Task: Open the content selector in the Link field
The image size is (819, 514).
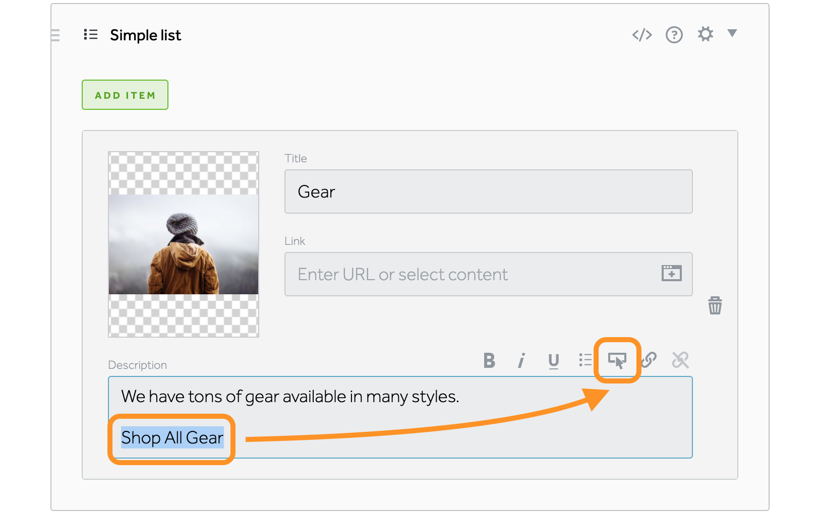Action: (x=671, y=274)
